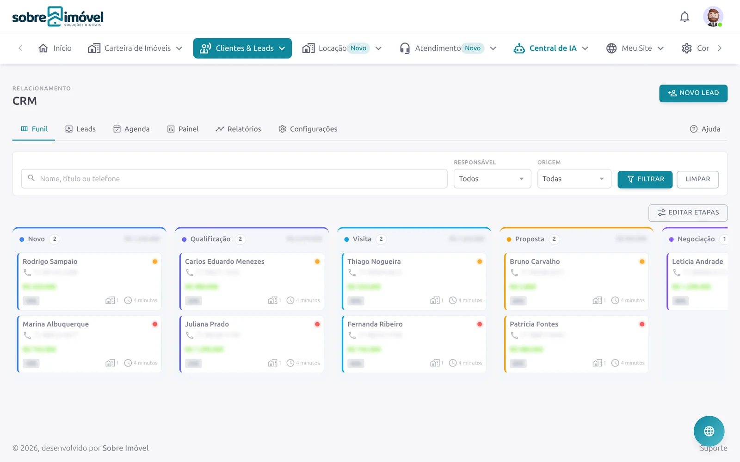Click the red status dot on Patrícia Fontes
The image size is (740, 462).
tap(642, 324)
